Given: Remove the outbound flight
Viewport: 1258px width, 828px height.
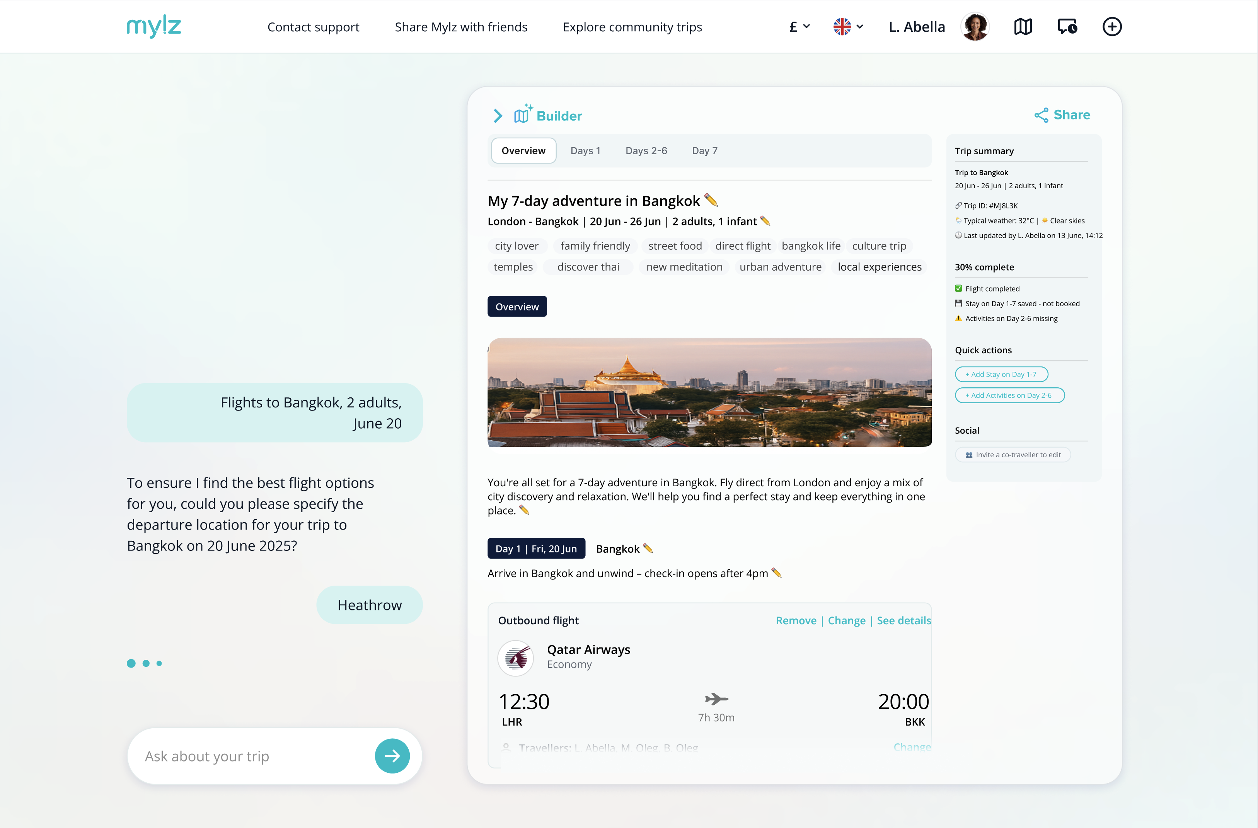Looking at the screenshot, I should [x=796, y=620].
